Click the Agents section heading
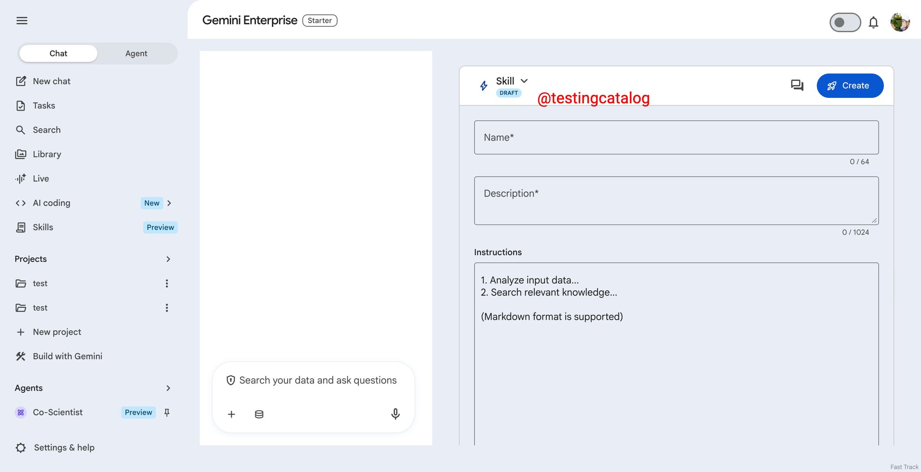This screenshot has height=472, width=921. [x=29, y=388]
